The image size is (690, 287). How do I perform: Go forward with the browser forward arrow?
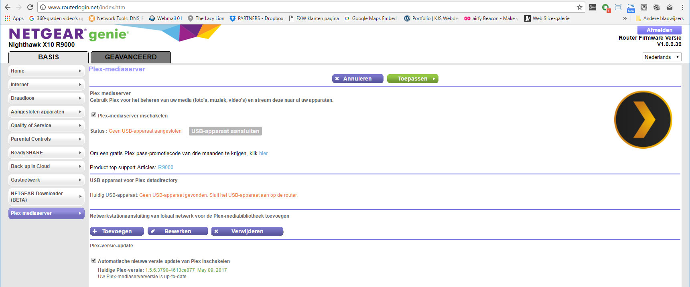tap(18, 7)
